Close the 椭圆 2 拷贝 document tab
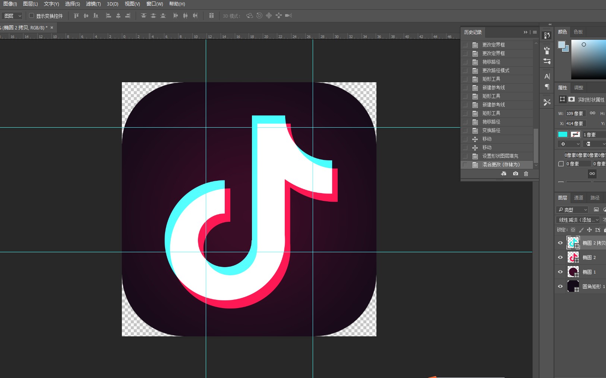The image size is (606, 378). (x=52, y=28)
